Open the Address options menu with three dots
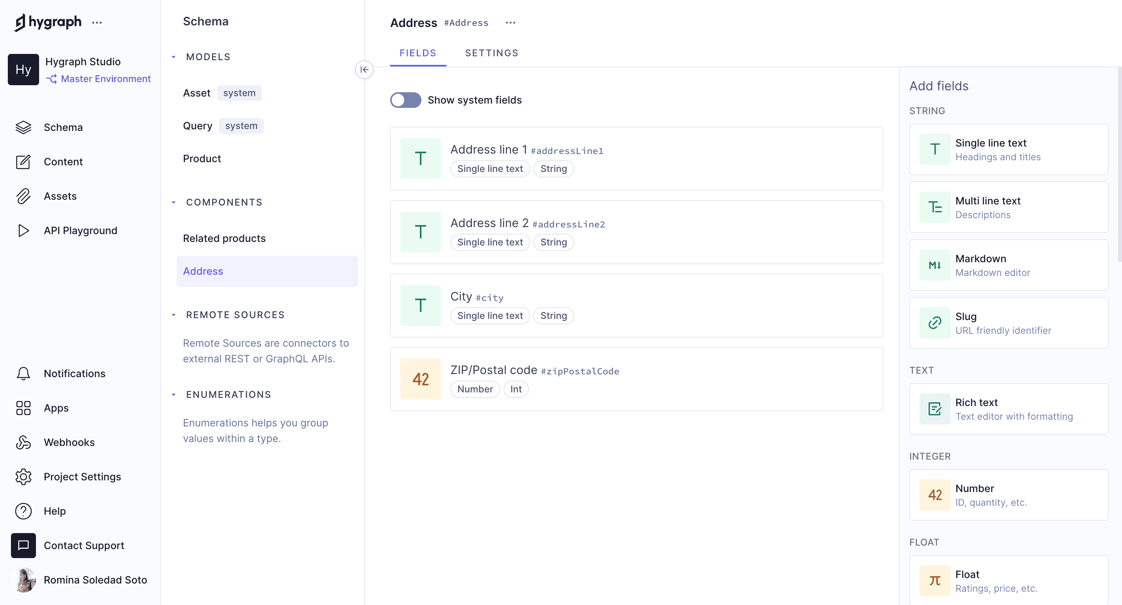The width and height of the screenshot is (1122, 605). click(x=510, y=22)
